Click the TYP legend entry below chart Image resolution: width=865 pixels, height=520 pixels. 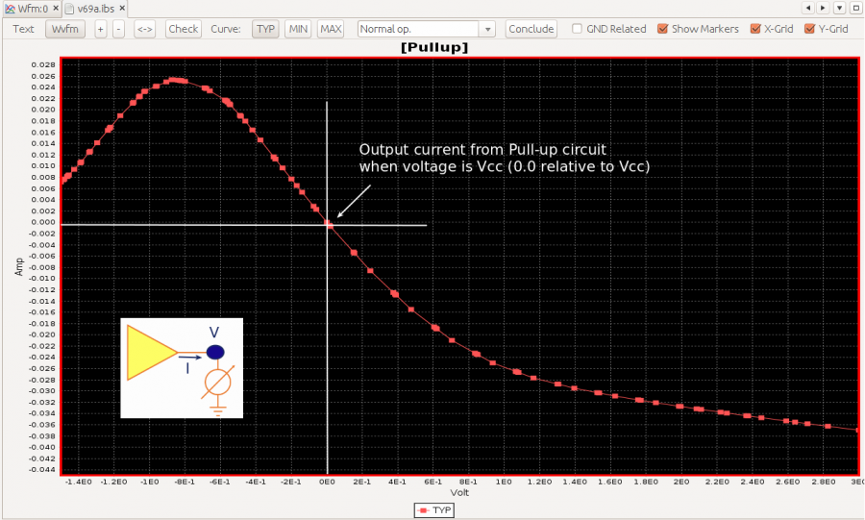(433, 510)
